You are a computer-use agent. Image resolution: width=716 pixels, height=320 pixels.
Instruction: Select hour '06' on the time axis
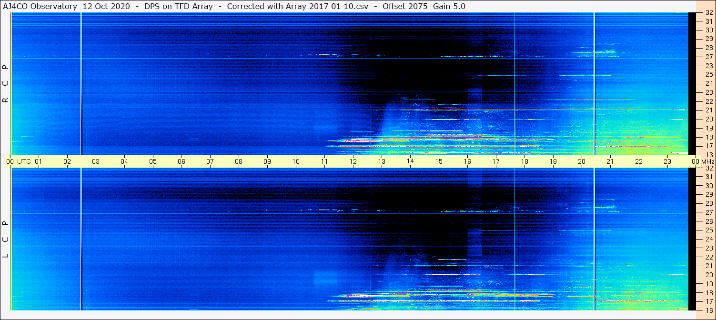point(182,161)
